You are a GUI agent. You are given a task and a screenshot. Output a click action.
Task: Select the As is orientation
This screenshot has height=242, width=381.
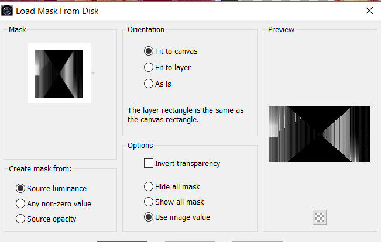point(149,84)
